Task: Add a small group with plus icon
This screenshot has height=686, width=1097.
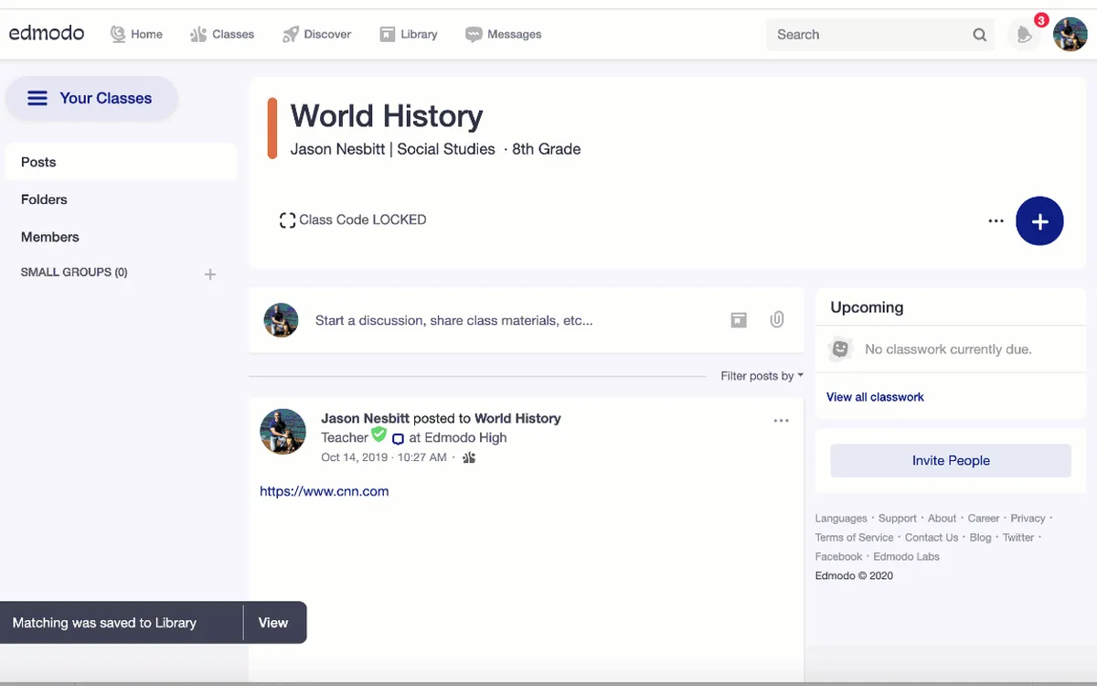Action: tap(210, 273)
